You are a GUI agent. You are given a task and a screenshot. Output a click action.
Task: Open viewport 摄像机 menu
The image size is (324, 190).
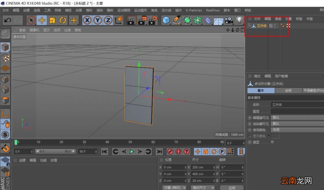pos(34,30)
